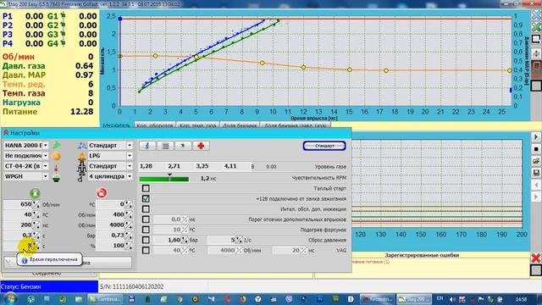Click the 650 Об/мин switching threshold field
Image resolution: width=542 pixels, height=305 pixels.
[x=21, y=204]
